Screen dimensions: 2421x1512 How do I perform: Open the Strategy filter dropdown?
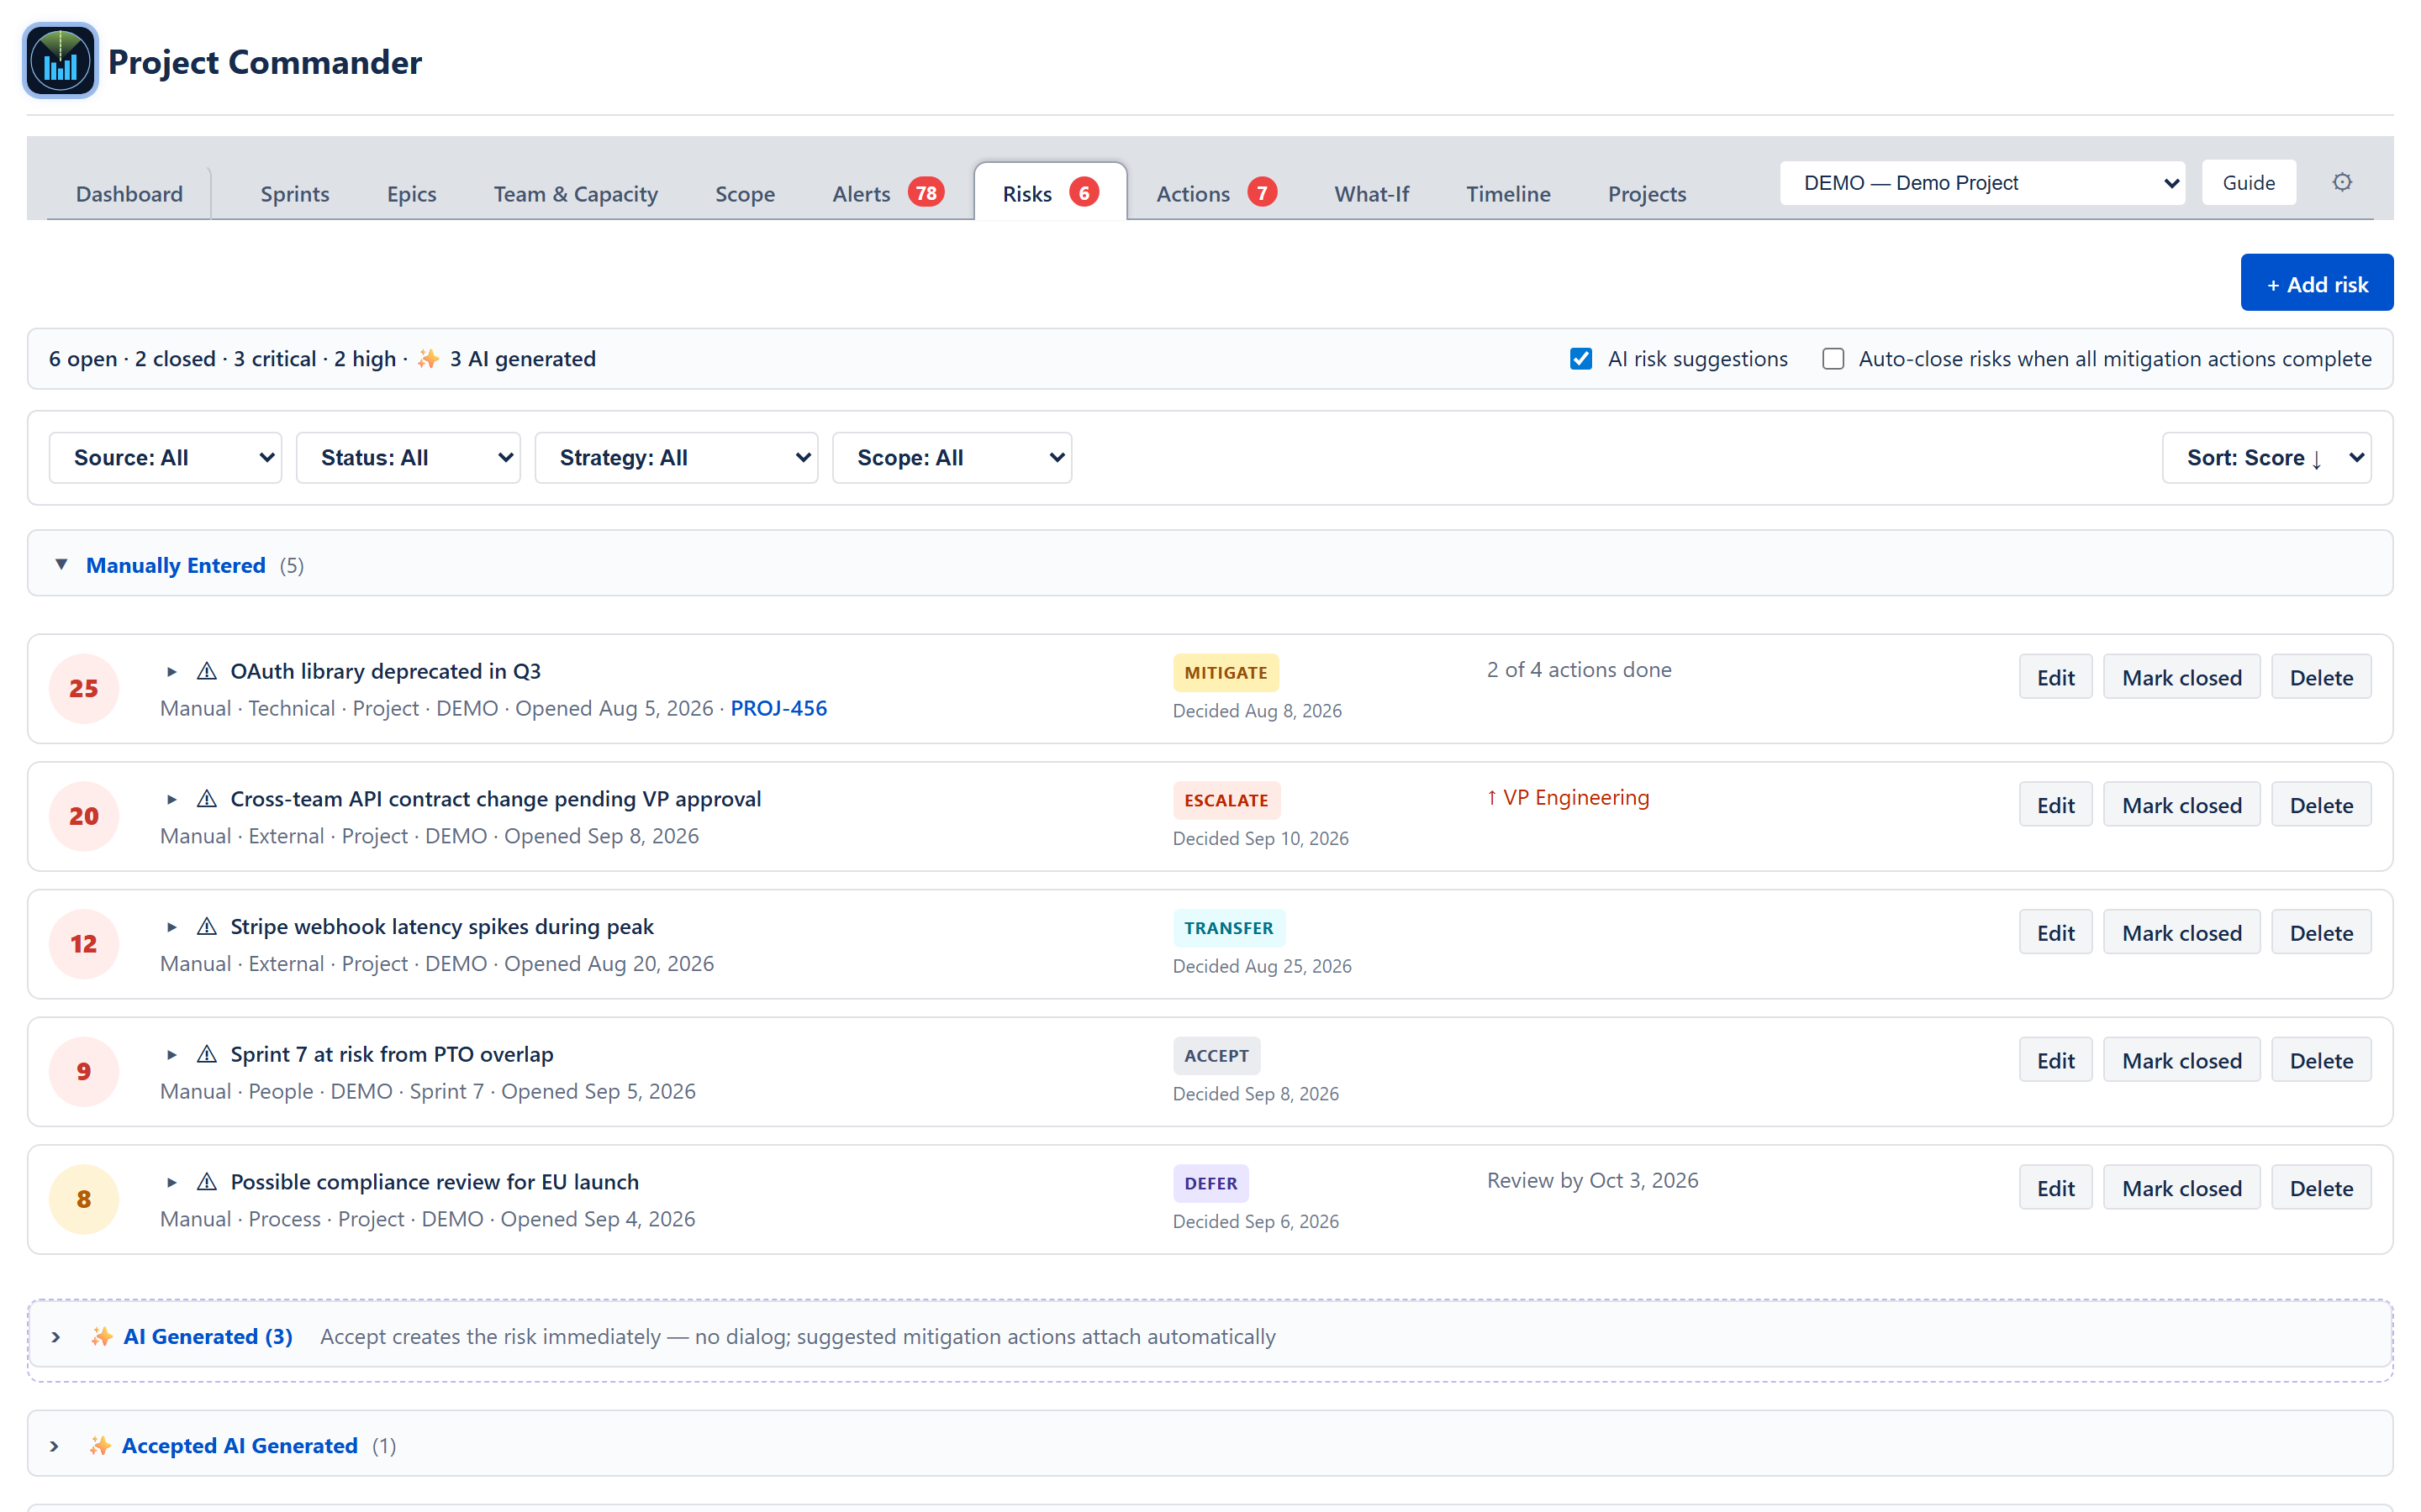tap(676, 458)
